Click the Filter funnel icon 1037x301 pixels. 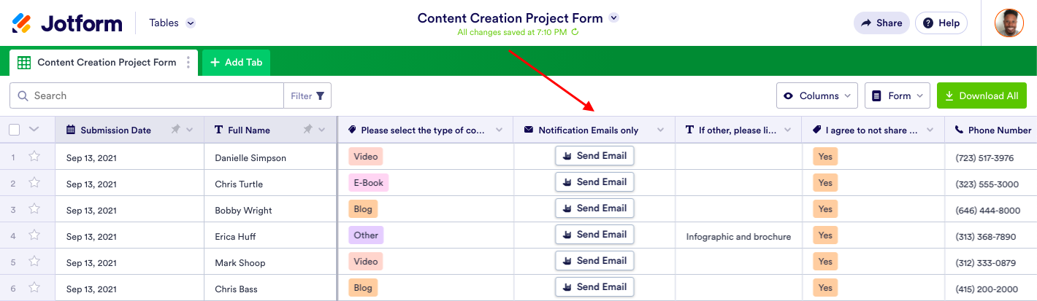click(x=320, y=95)
